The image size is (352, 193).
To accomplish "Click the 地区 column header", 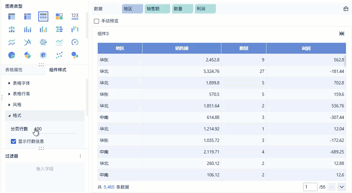I will (120, 48).
